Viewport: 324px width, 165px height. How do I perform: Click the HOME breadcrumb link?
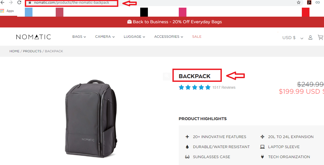(15, 51)
